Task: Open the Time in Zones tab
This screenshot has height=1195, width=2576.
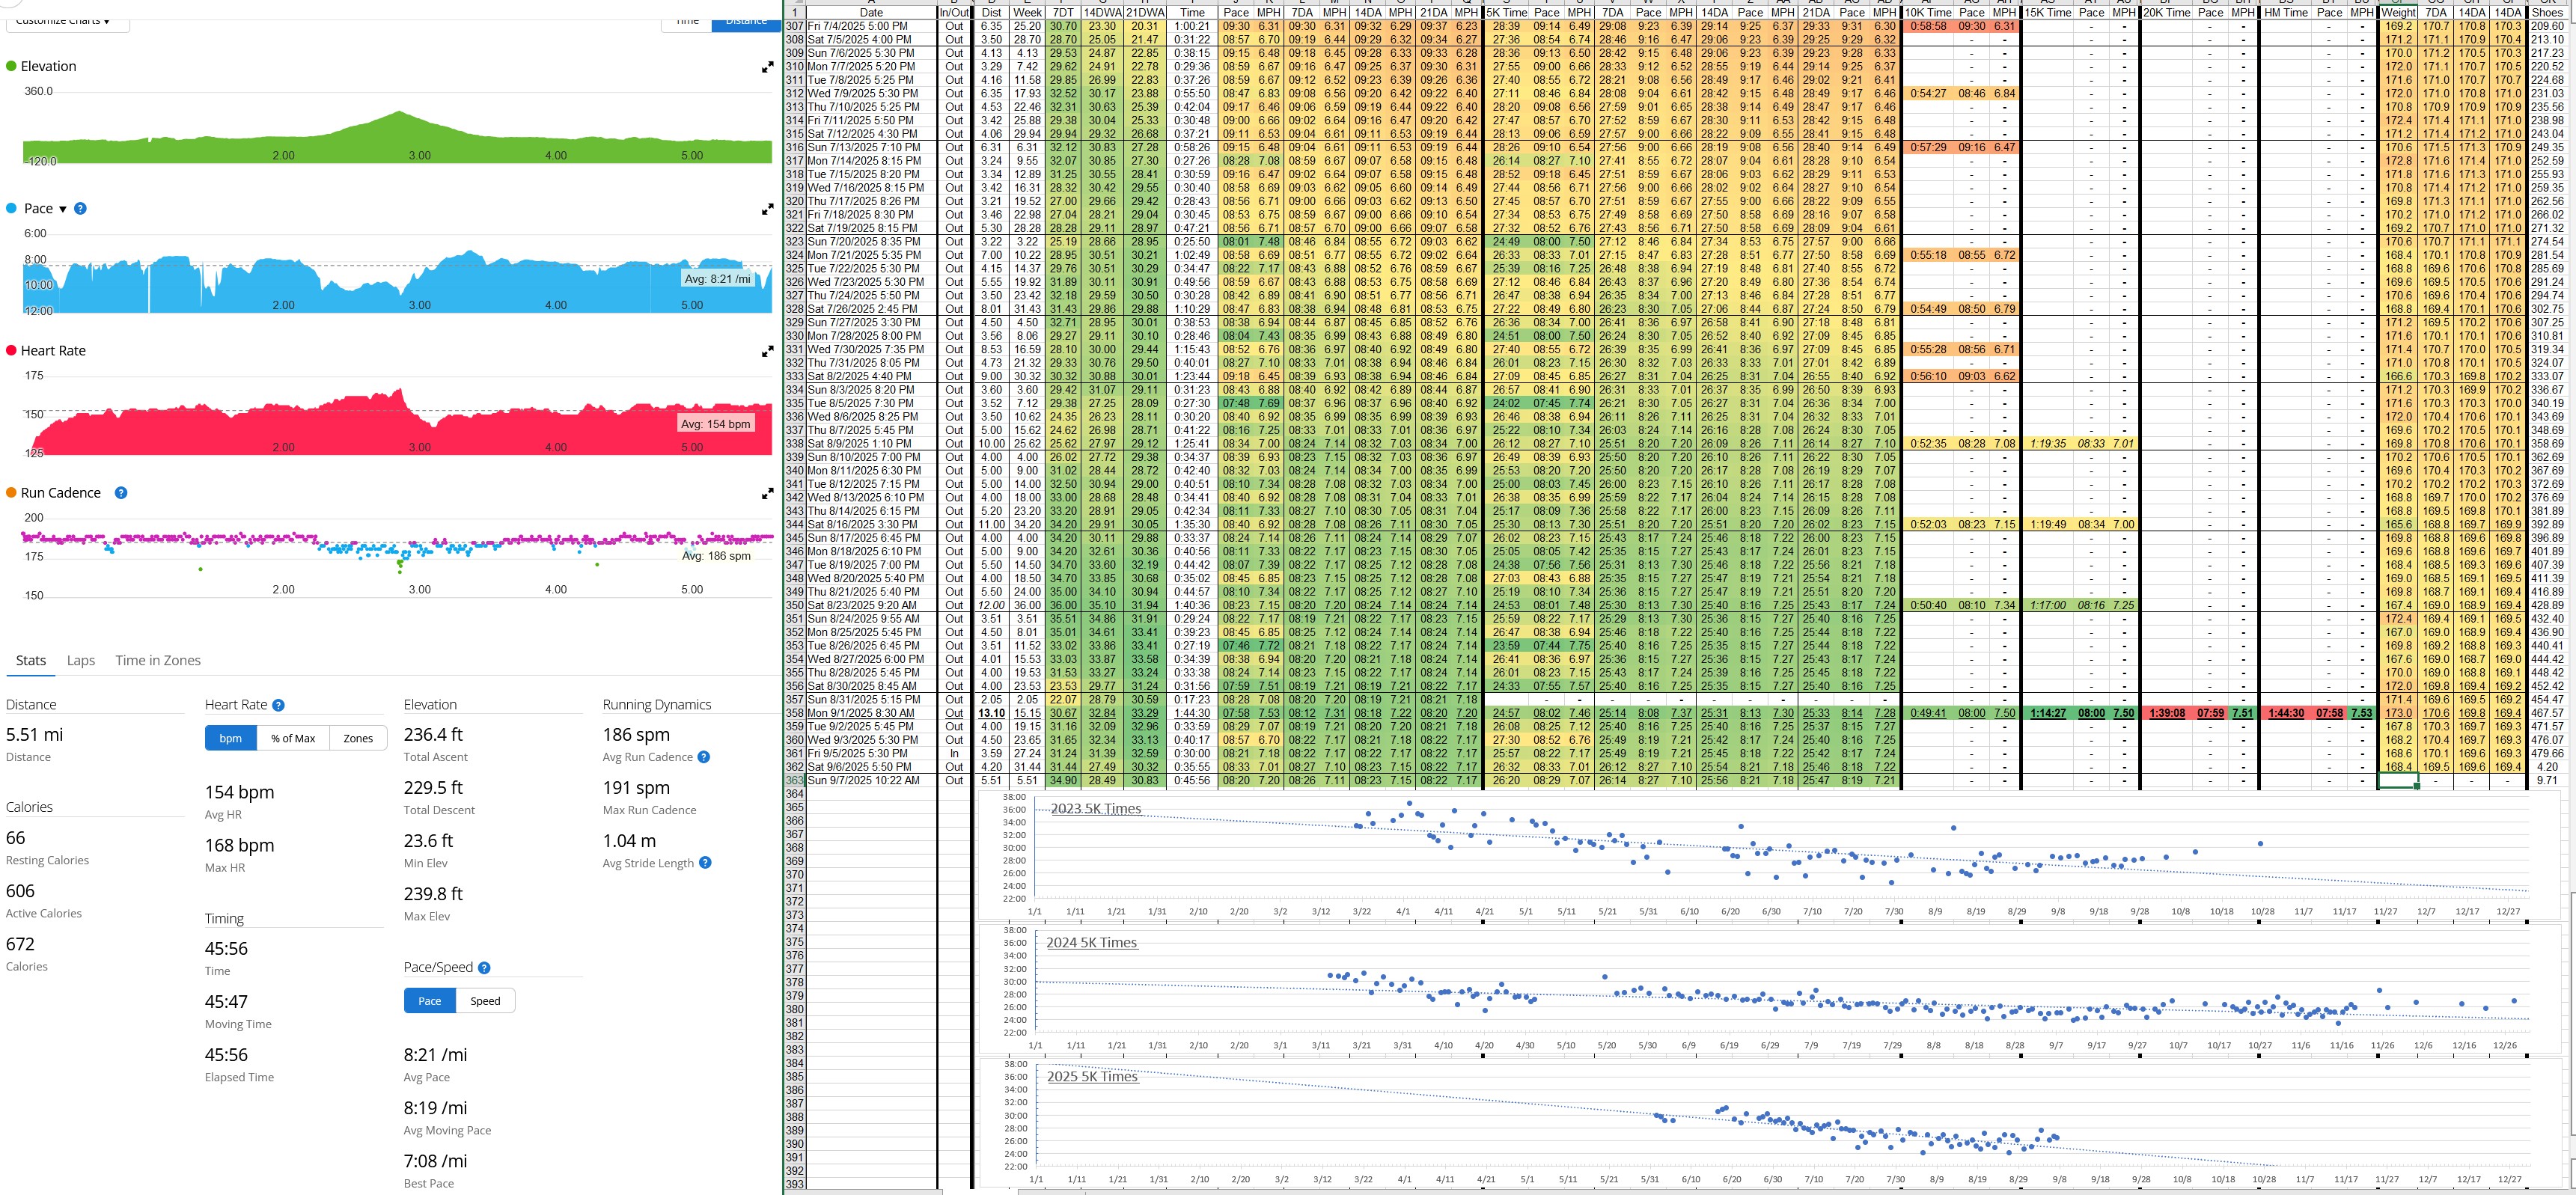Action: pyautogui.click(x=158, y=660)
